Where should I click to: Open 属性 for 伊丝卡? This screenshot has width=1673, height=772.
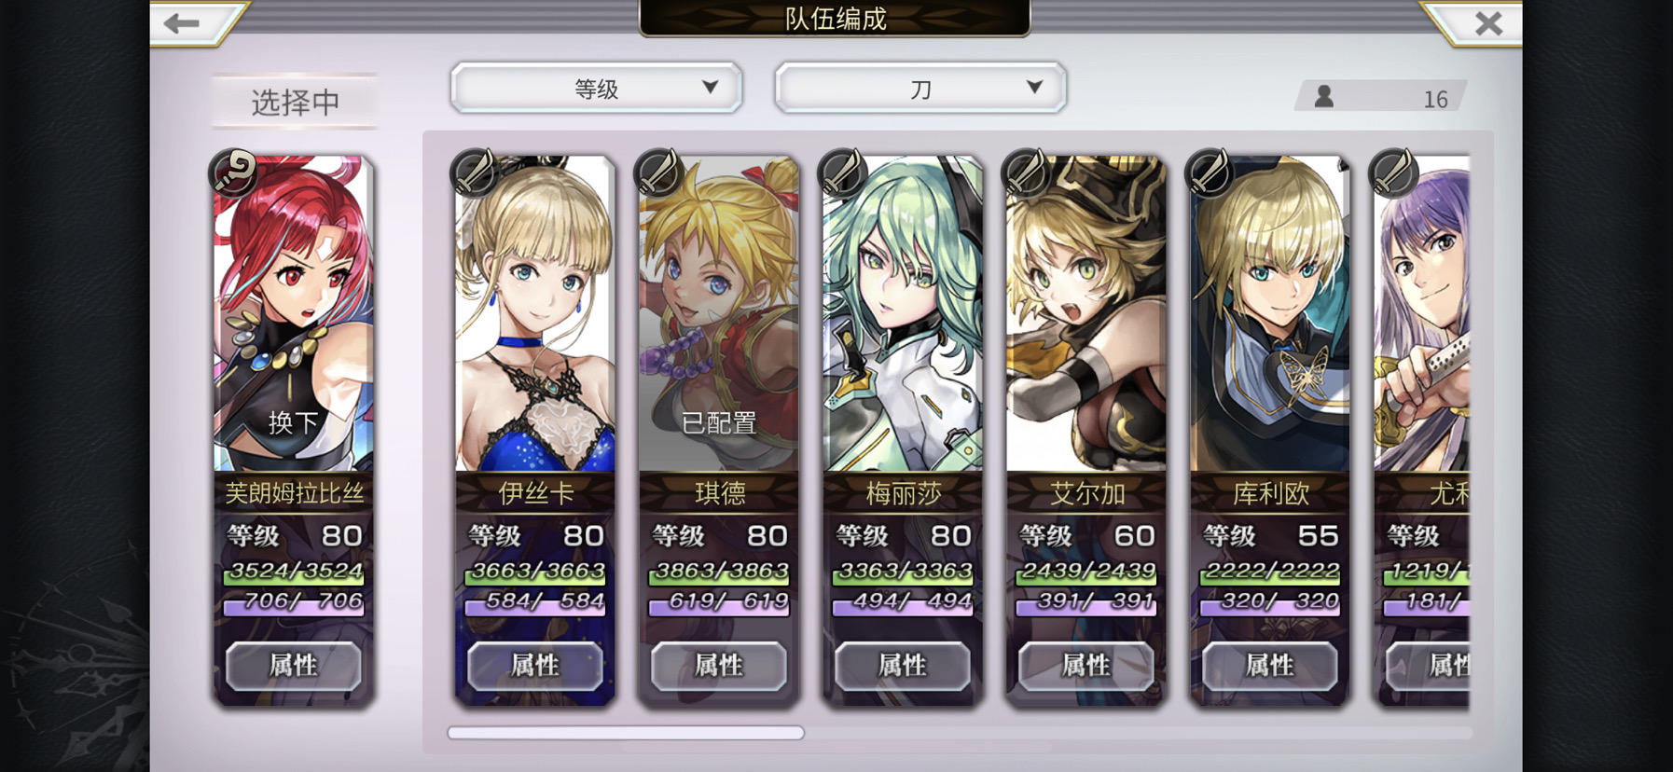pos(534,666)
